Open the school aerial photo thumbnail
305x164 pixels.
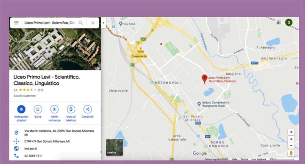click(55, 49)
